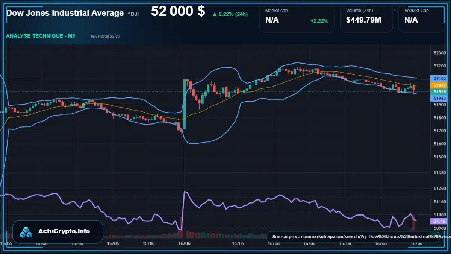The image size is (451, 254).
Task: Click the green up-arrow beside 2.22% (24h)
Action: coord(215,14)
